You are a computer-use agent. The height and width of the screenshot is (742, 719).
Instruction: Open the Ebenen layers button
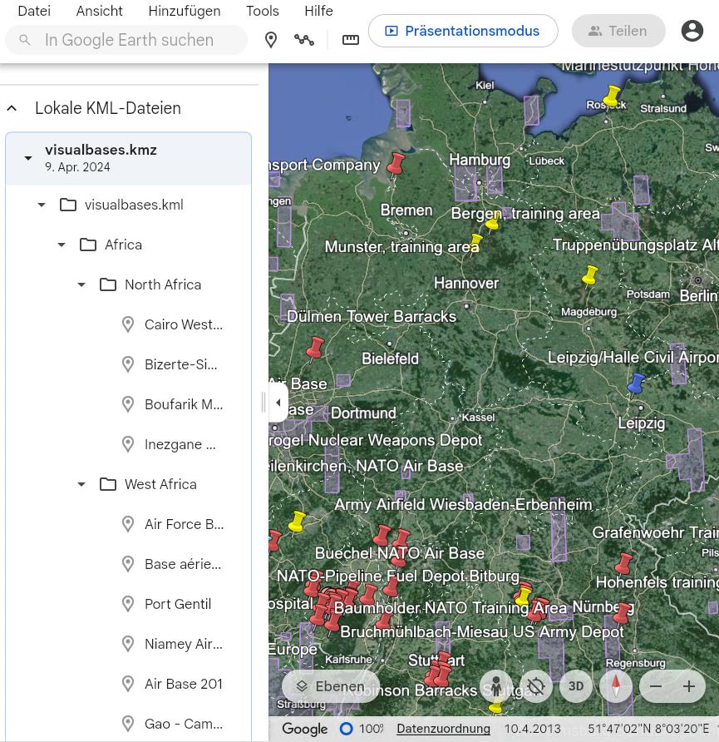331,686
